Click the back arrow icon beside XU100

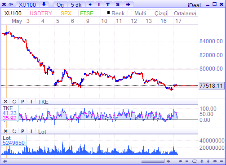(x=11, y=4)
